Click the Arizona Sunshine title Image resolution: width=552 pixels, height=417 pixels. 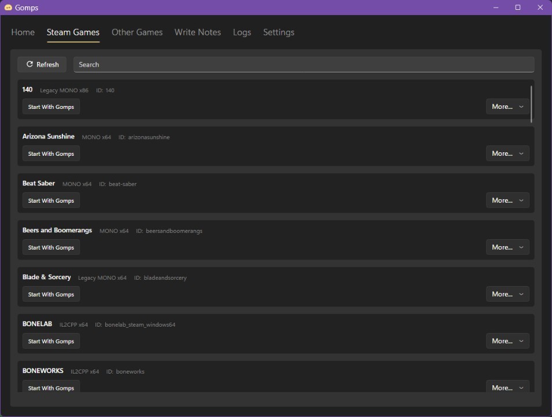click(x=49, y=137)
